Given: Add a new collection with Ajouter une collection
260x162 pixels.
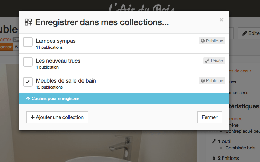Looking at the screenshot, I should (57, 117).
